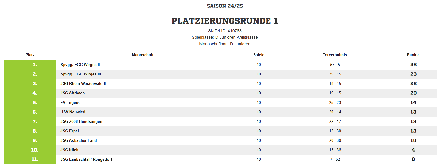Open the JSG Irlich team entry
This screenshot has width=437, height=164.
pyautogui.click(x=69, y=150)
